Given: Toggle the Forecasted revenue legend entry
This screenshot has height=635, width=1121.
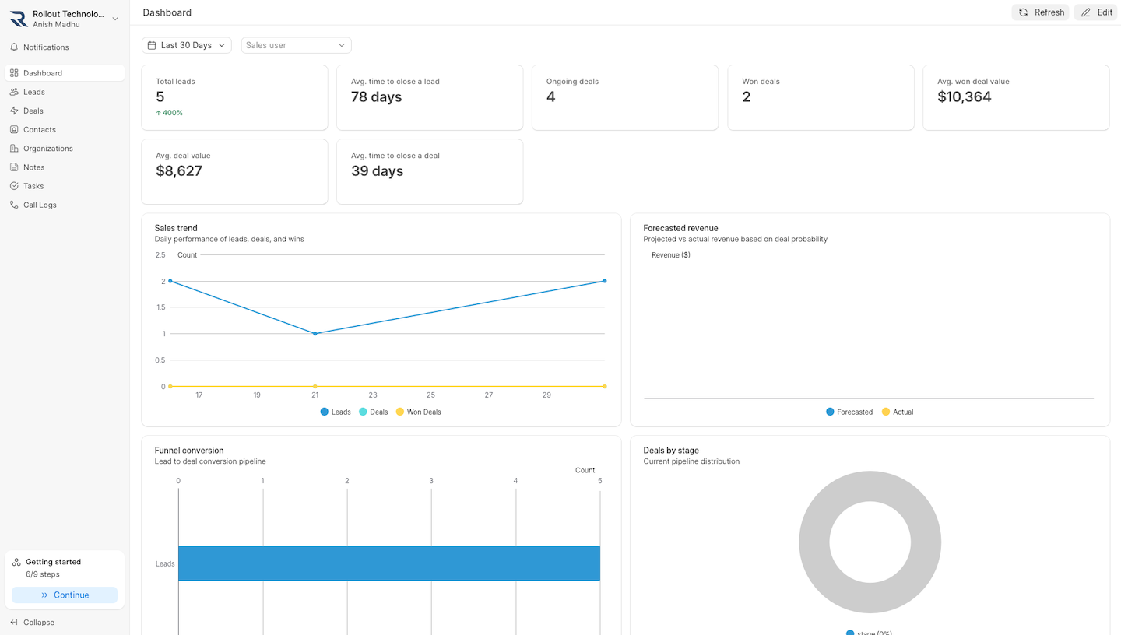Looking at the screenshot, I should 849,412.
